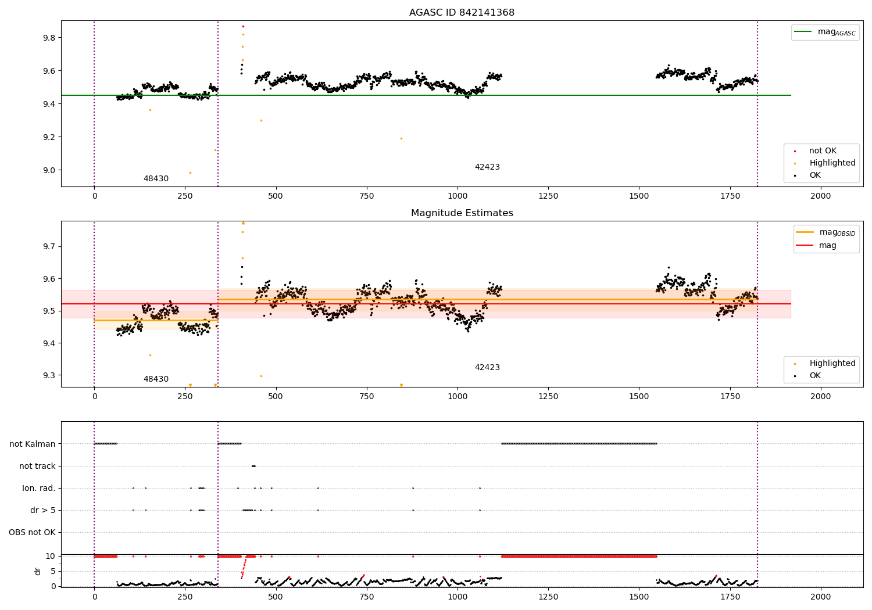The height and width of the screenshot is (610, 872).
Task: Click the red 'not OK' legend marker
Action: coord(795,151)
